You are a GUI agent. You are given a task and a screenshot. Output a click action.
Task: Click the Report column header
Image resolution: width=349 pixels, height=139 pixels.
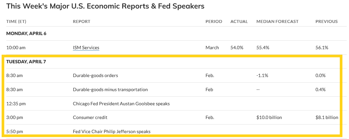tap(82, 22)
